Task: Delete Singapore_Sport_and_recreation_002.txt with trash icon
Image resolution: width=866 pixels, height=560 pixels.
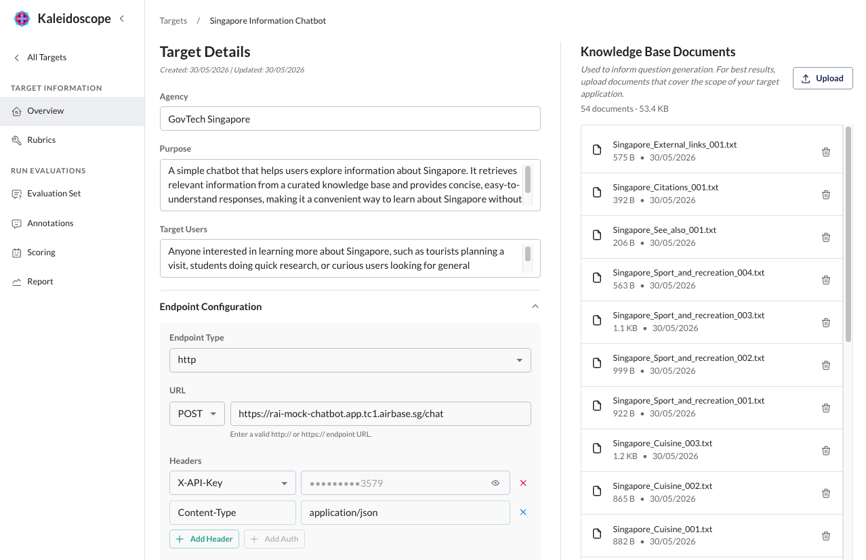Action: (826, 365)
